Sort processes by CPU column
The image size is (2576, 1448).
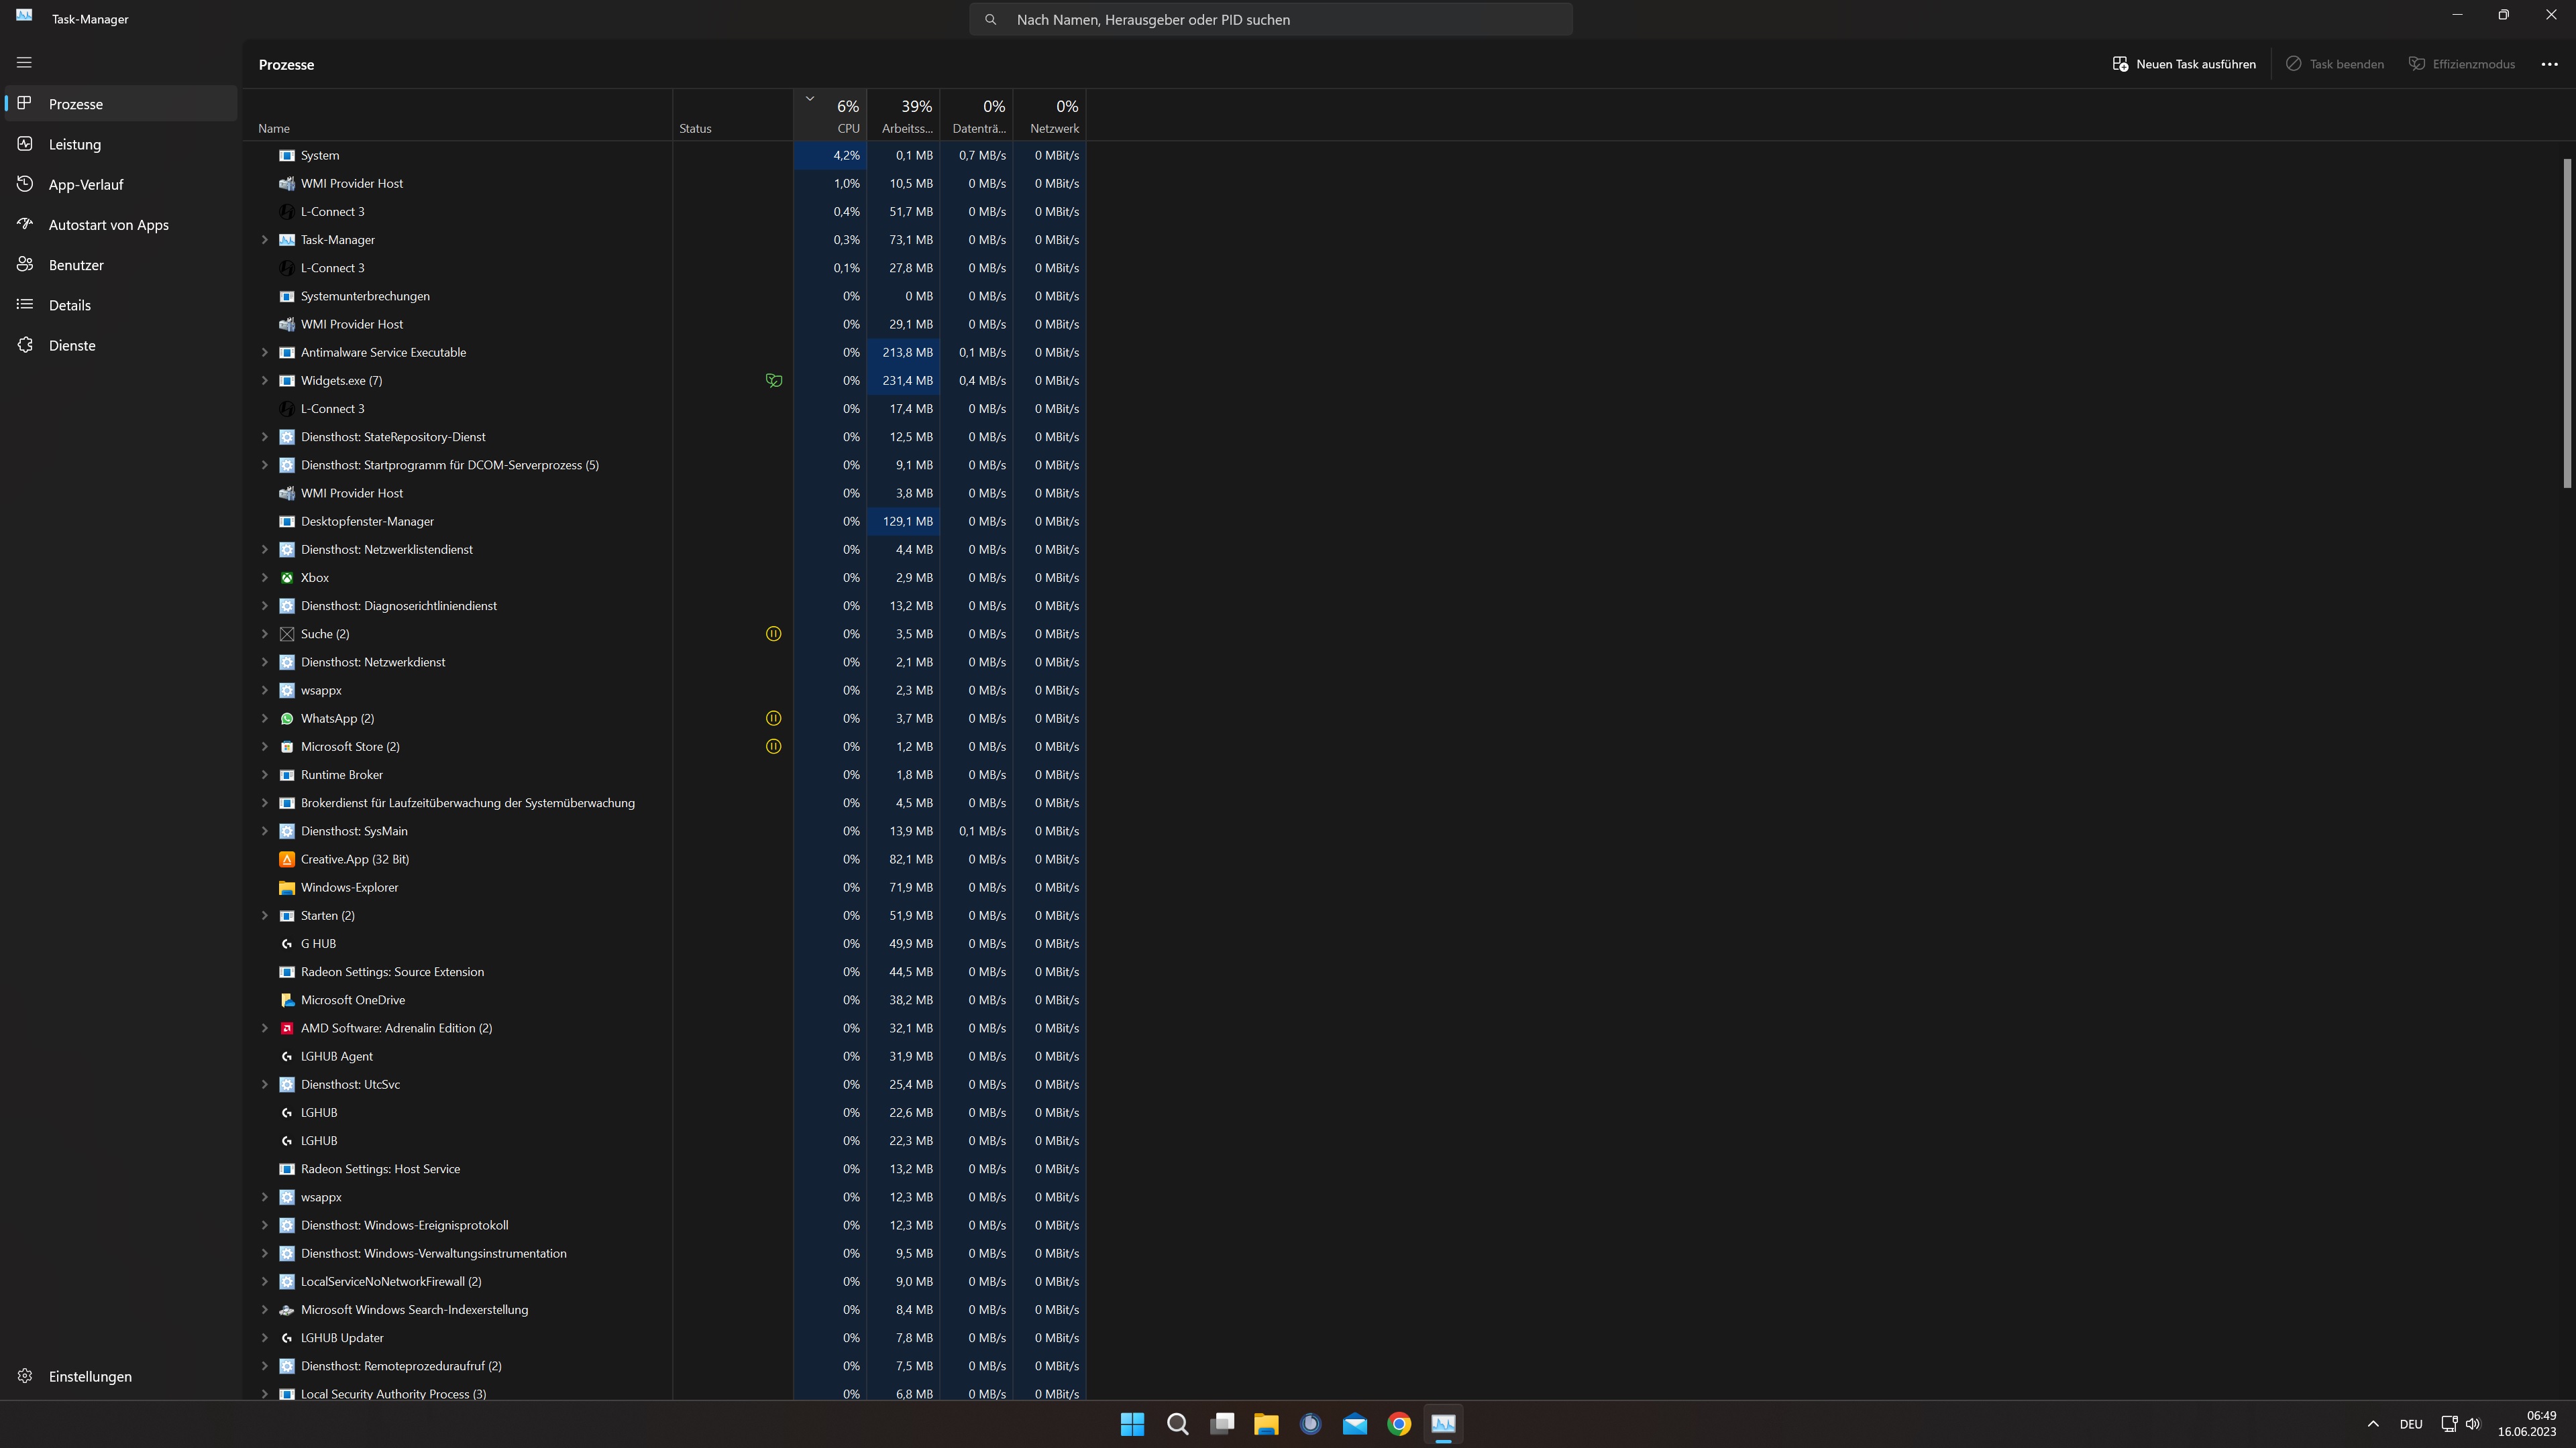click(830, 116)
